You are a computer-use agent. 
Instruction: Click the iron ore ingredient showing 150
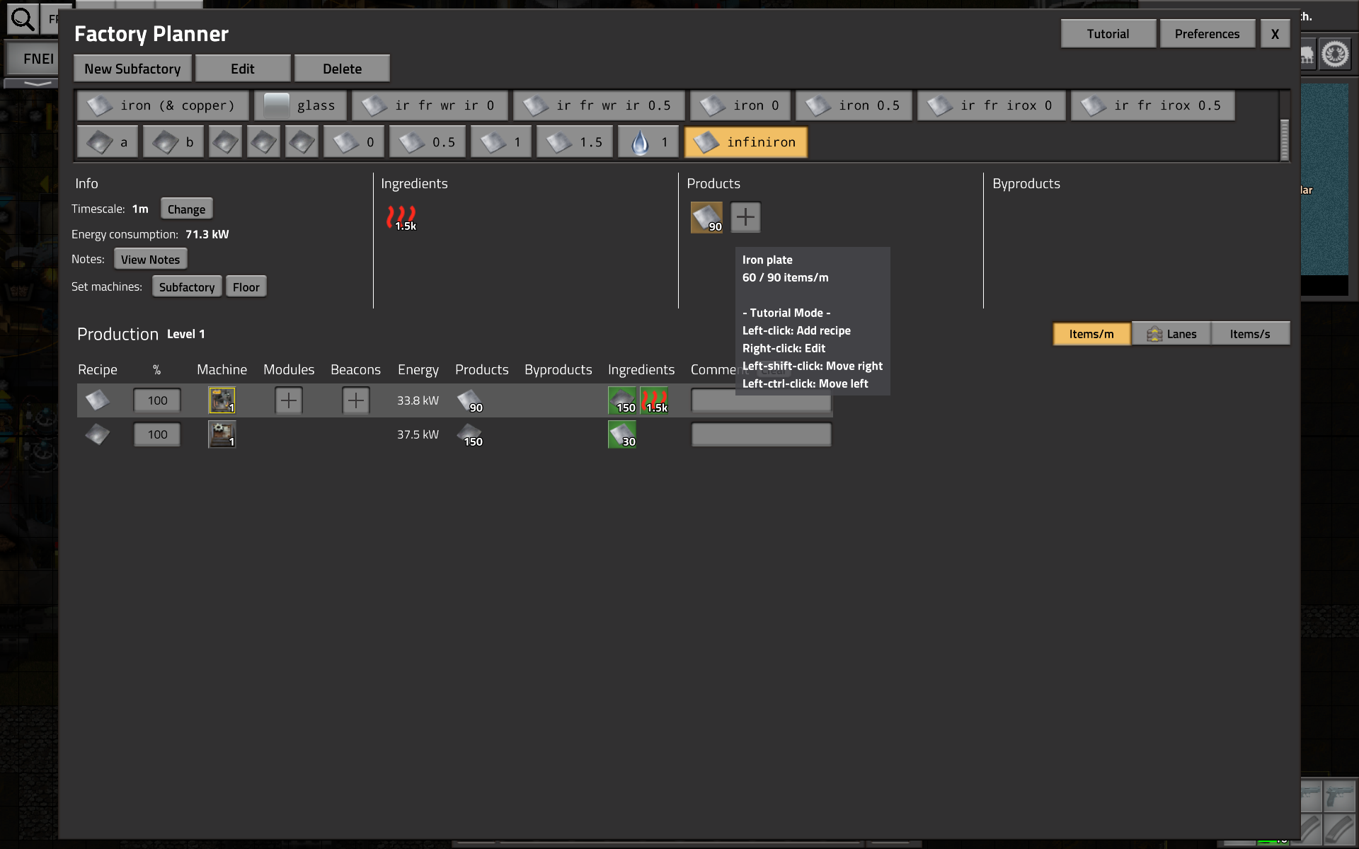622,400
